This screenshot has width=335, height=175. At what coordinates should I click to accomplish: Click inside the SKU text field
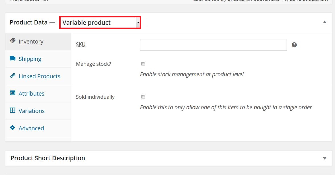[x=213, y=45]
